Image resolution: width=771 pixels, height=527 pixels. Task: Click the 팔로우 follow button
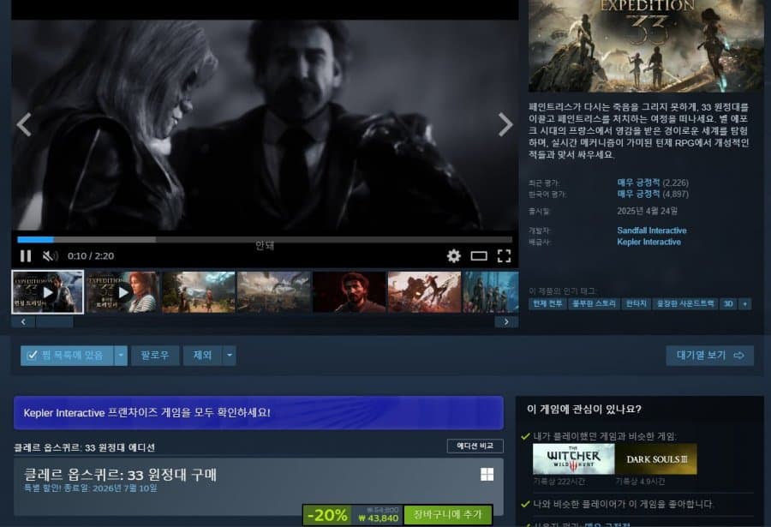155,356
